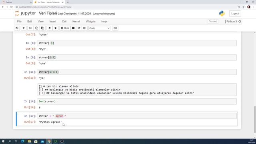Viewport: 256px width, 144px height.
Task: Open the Widgets menu
Action: point(91,21)
